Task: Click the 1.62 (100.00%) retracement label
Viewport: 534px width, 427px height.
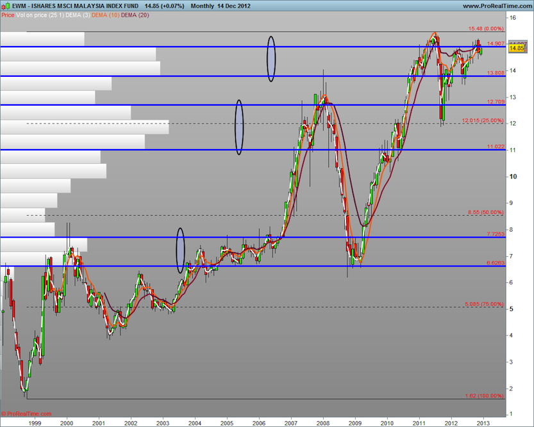Action: [x=484, y=396]
